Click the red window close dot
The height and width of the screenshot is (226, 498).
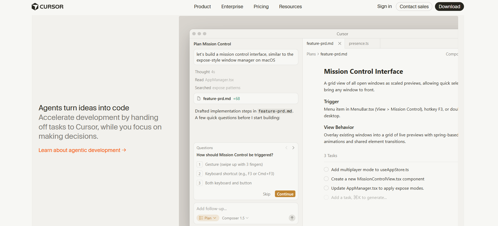tap(194, 34)
